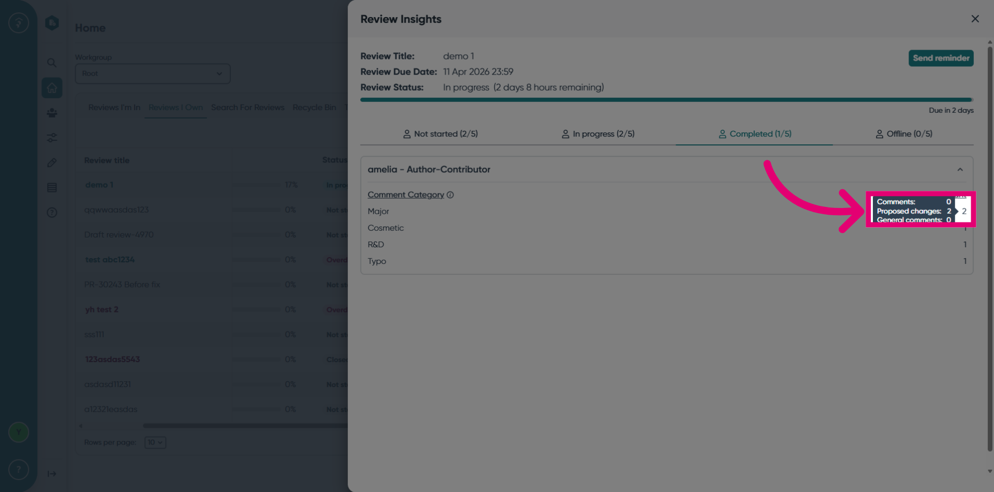
Task: Click the Send reminder button
Action: [x=941, y=58]
